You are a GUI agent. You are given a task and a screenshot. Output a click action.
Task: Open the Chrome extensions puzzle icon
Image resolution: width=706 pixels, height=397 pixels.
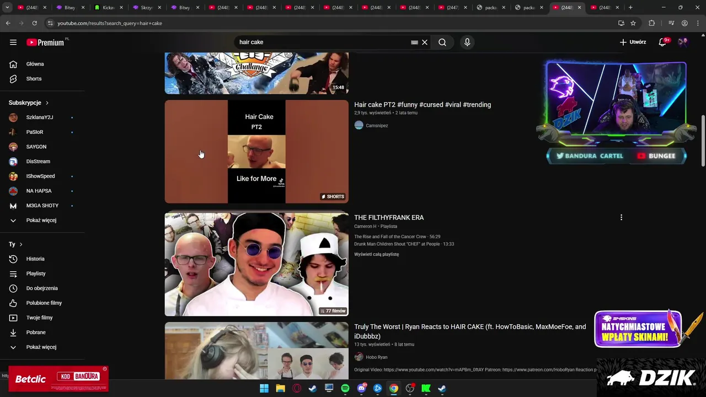pos(651,23)
